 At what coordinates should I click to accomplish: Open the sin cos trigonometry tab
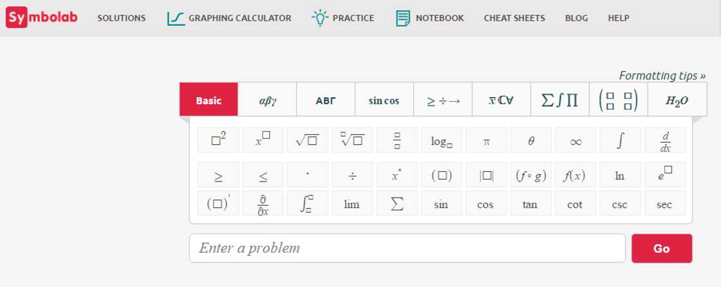pos(384,100)
